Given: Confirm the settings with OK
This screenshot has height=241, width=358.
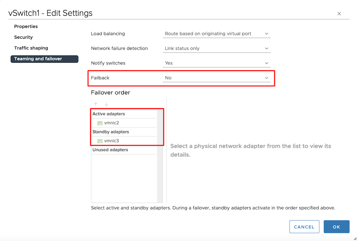Looking at the screenshot, I should coord(336,227).
